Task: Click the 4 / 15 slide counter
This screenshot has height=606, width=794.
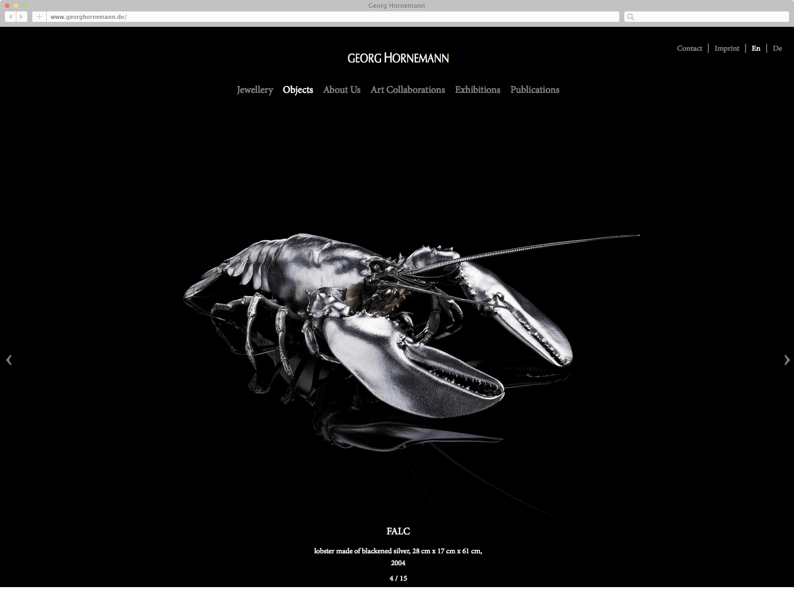Action: pos(398,578)
